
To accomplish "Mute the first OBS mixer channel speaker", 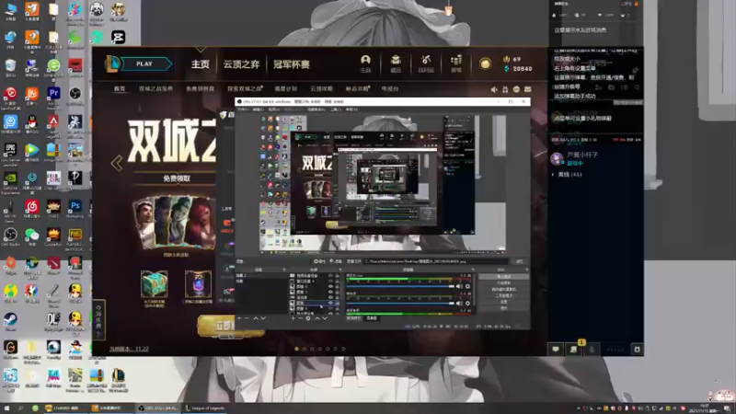I will (x=459, y=286).
